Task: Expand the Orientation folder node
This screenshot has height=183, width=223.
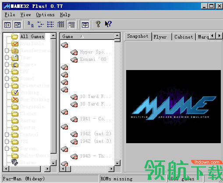Action: pos(7,85)
